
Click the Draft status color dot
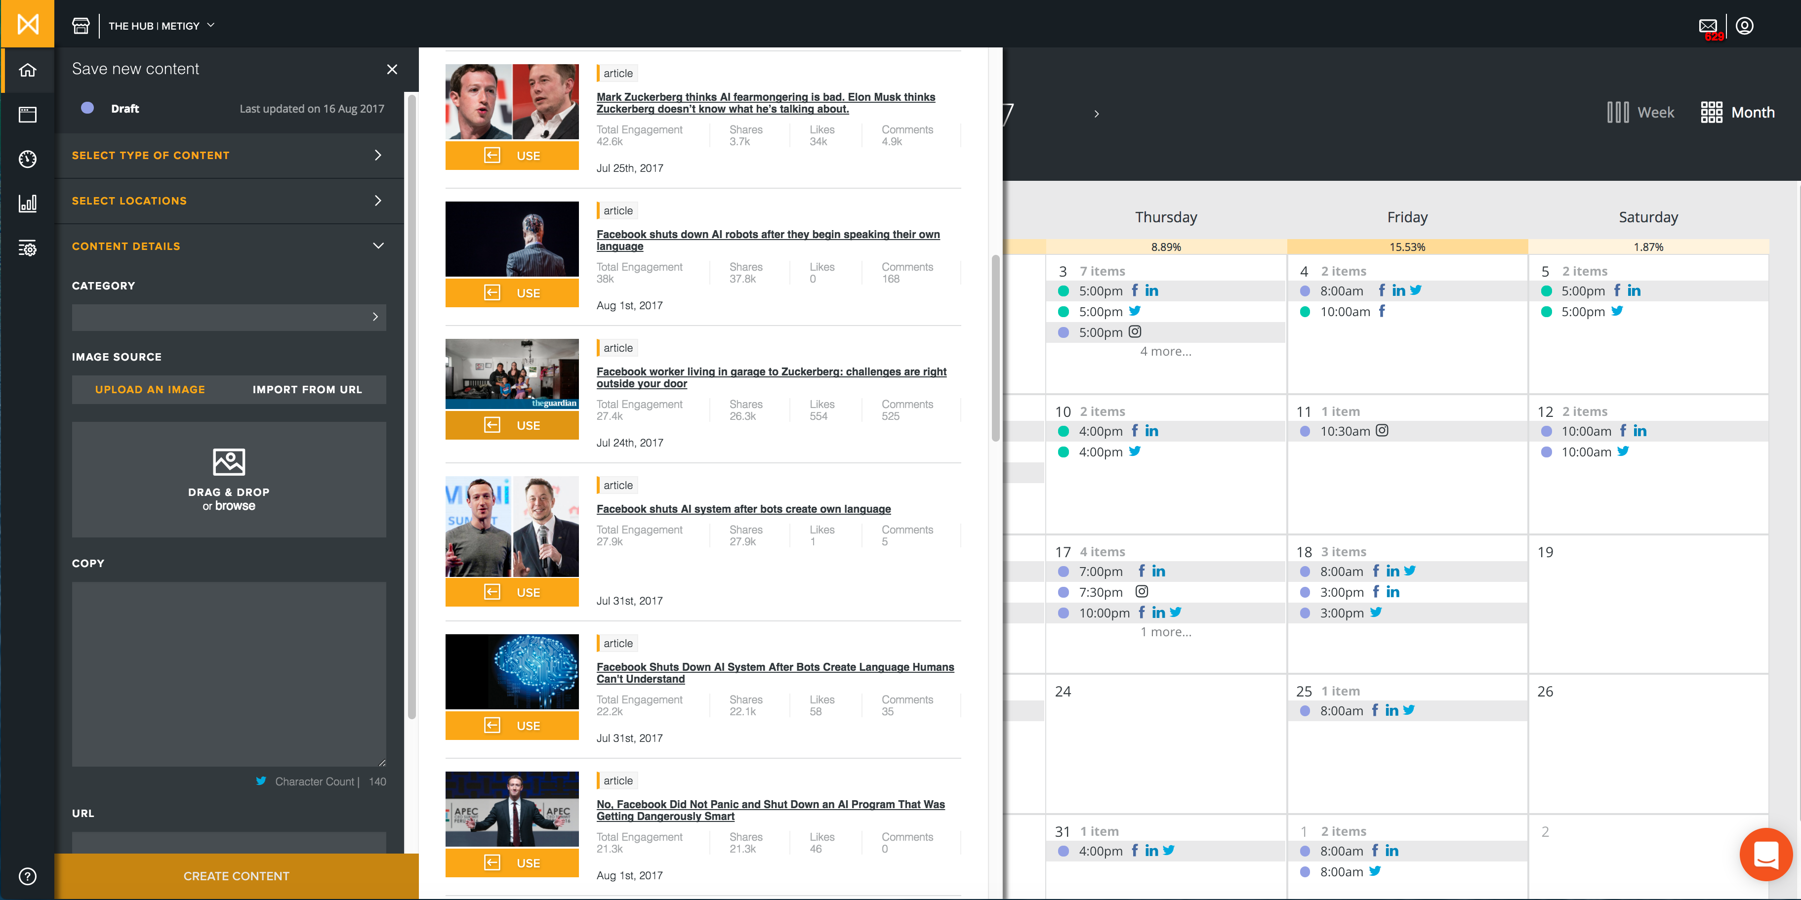(x=87, y=108)
